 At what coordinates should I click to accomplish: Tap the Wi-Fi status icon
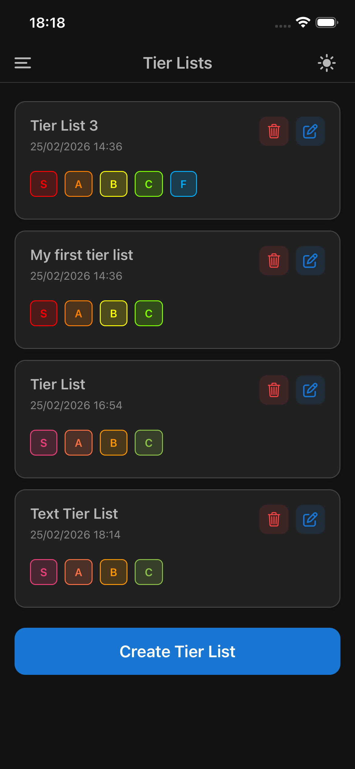[x=303, y=22]
